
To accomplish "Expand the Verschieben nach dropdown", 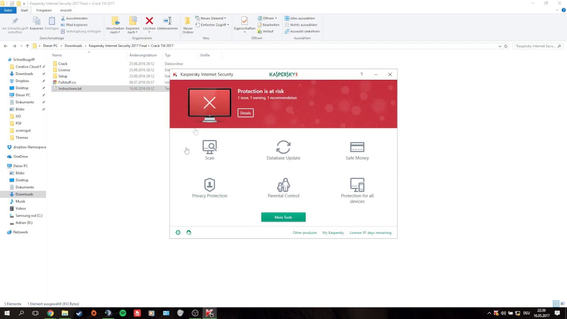I will tap(115, 32).
